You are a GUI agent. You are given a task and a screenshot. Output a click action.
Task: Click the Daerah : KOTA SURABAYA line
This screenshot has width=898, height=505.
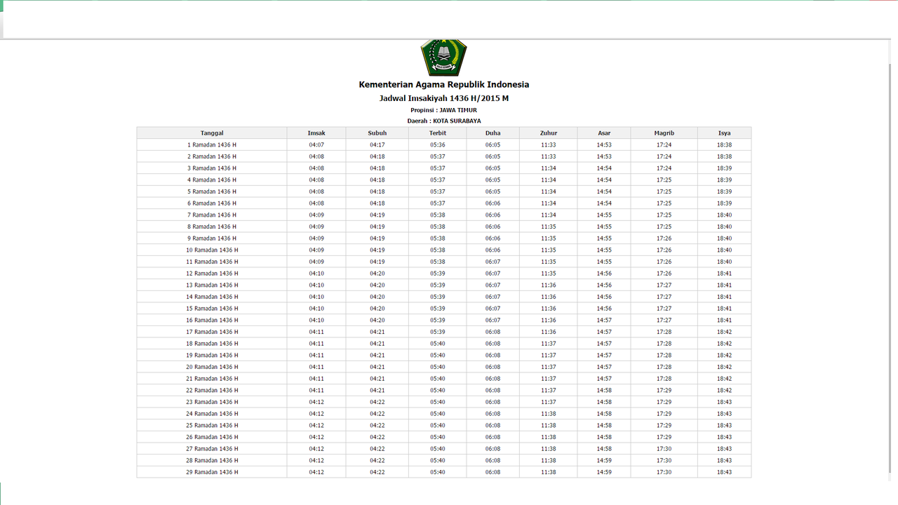pyautogui.click(x=444, y=121)
